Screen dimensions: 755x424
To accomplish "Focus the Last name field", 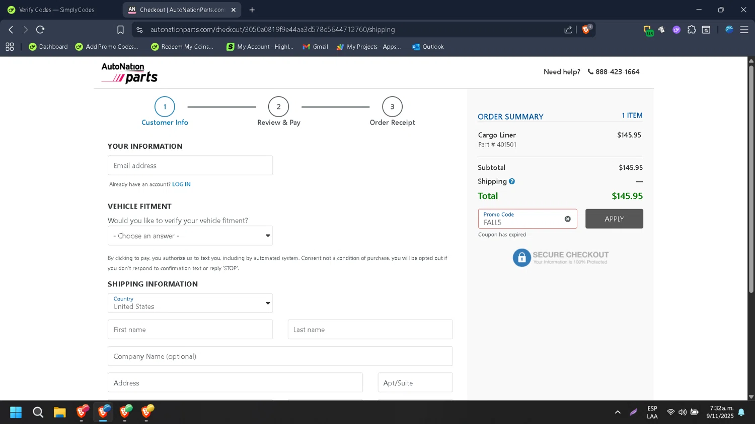I will 370,330.
